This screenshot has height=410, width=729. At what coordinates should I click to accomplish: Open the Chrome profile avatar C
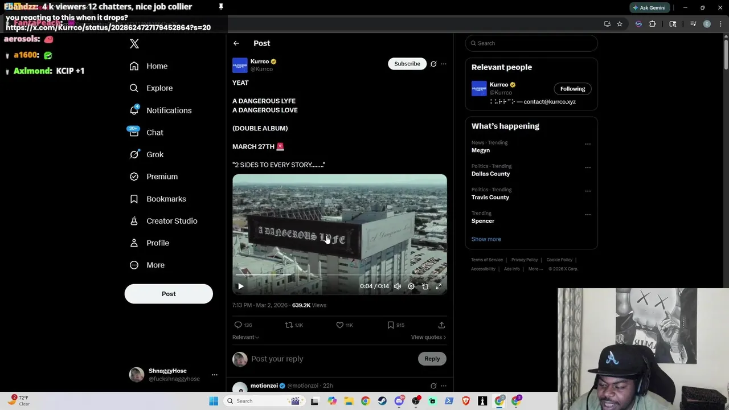click(x=707, y=24)
